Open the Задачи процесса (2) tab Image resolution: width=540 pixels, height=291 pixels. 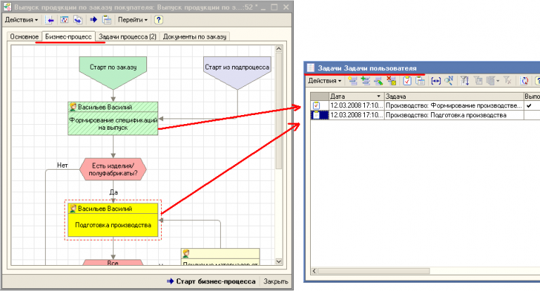(127, 36)
